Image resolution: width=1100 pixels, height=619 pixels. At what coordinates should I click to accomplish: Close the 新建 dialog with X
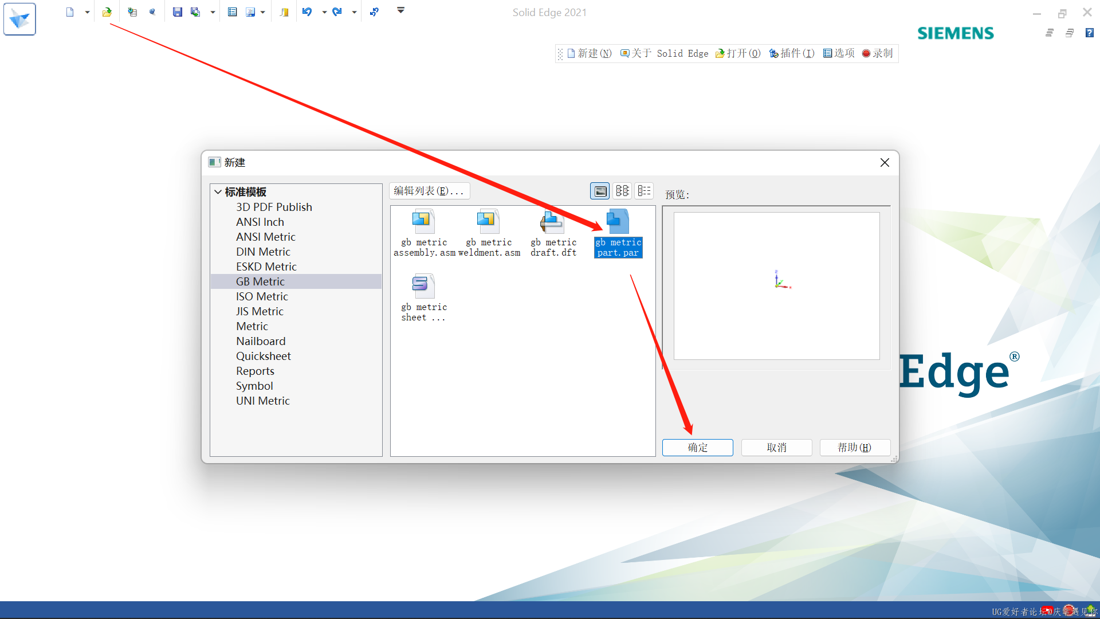click(x=885, y=163)
